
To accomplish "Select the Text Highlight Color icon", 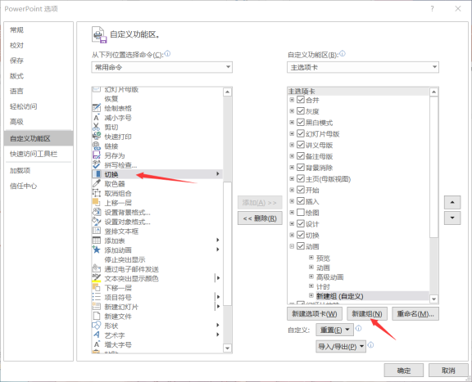I will [97, 278].
